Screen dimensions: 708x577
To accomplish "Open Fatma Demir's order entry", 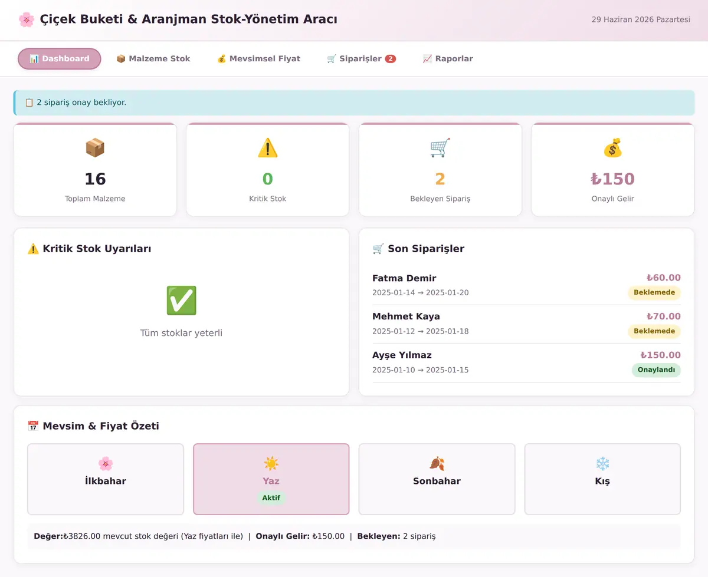I will coord(526,286).
